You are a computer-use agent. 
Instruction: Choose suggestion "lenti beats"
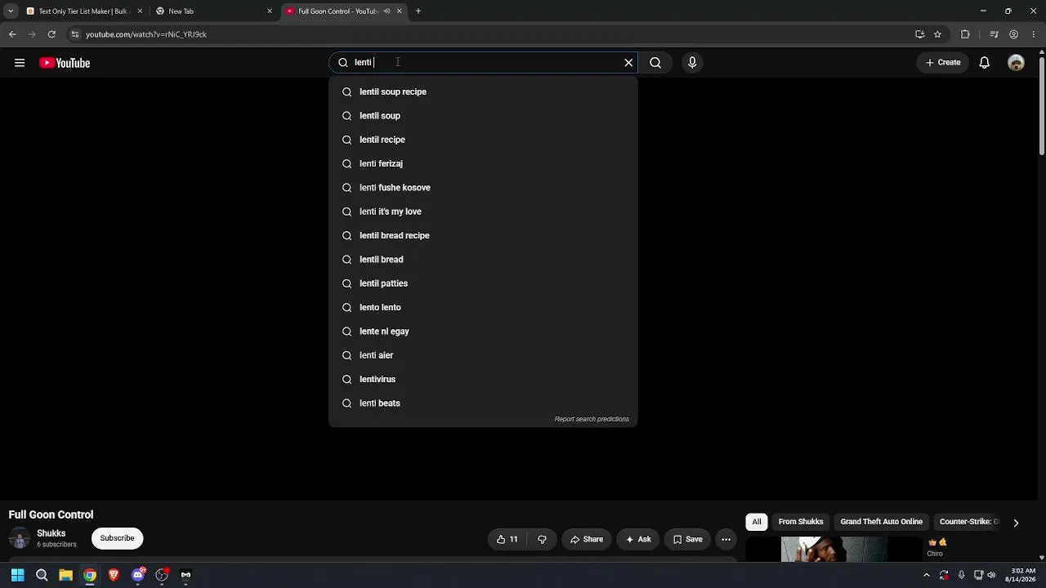pyautogui.click(x=483, y=403)
